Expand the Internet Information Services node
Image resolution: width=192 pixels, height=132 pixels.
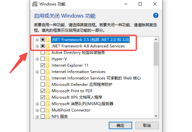click(37, 72)
